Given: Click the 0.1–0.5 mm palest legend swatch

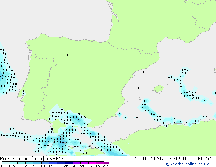Looking at the screenshot, I should coord(6,163).
